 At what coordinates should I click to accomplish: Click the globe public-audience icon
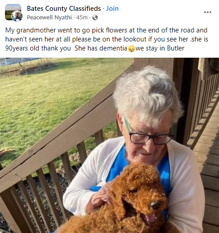pyautogui.click(x=95, y=18)
